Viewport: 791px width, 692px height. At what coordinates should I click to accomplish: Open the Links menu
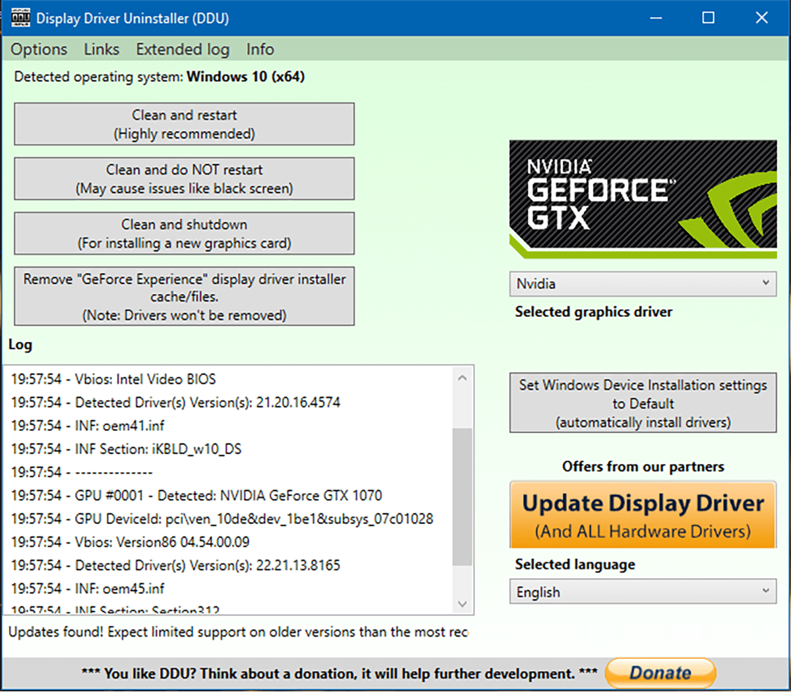(x=102, y=49)
